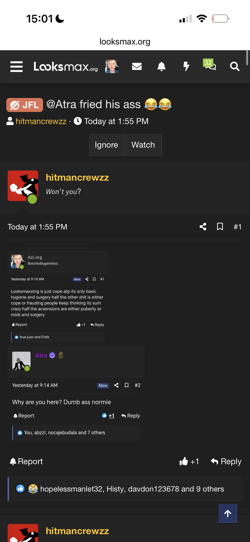This screenshot has width=250, height=542.
Task: Open the search magnifier icon
Action: coord(234,66)
